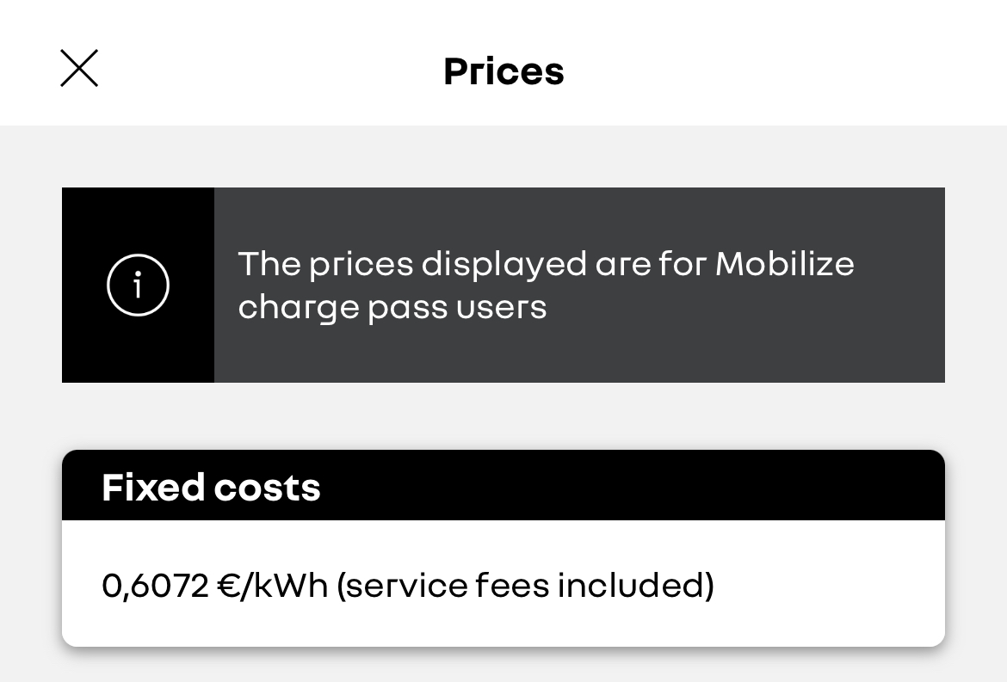Click the white Fixed costs card body
The image size is (1007, 682).
click(x=504, y=583)
